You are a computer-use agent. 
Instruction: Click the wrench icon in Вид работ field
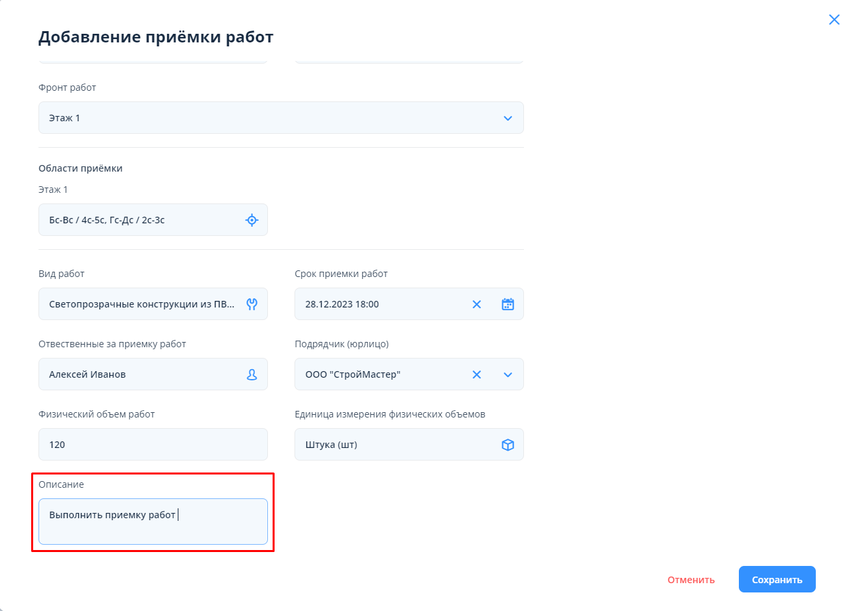click(251, 304)
